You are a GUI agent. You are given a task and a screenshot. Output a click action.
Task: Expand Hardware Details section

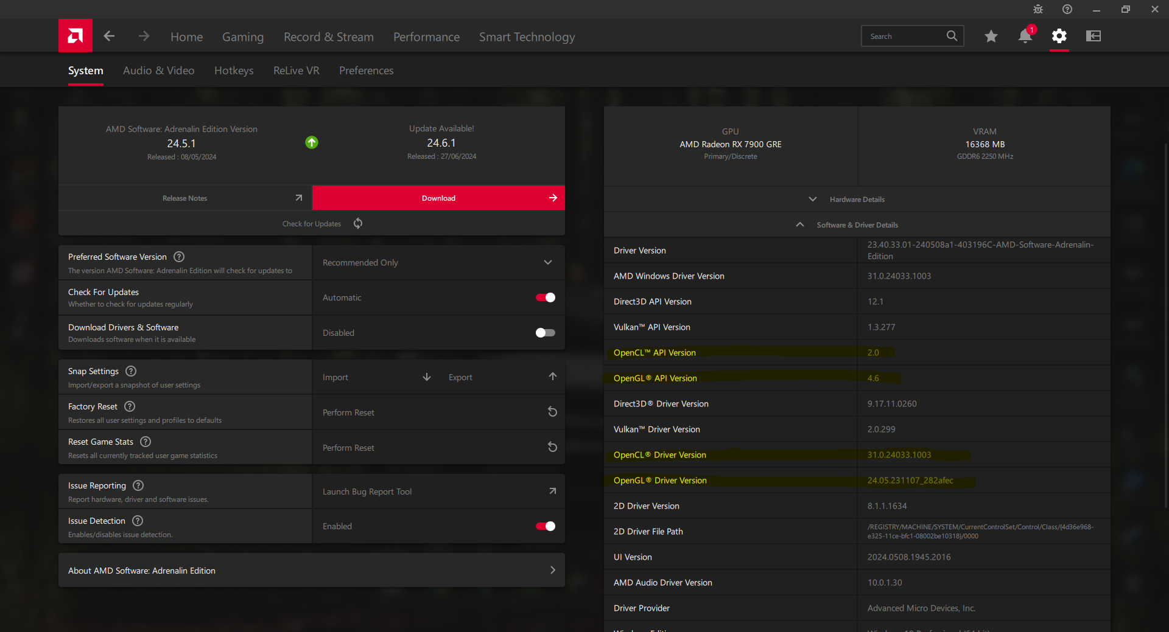point(857,200)
